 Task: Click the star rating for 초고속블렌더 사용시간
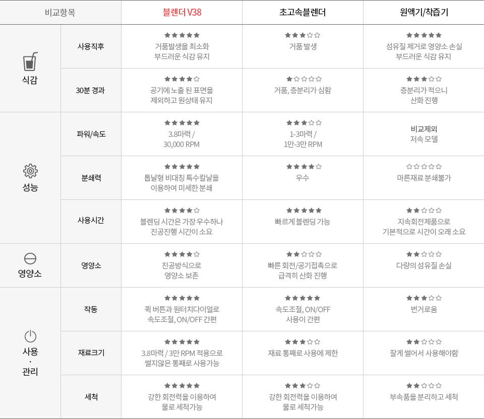pos(304,211)
